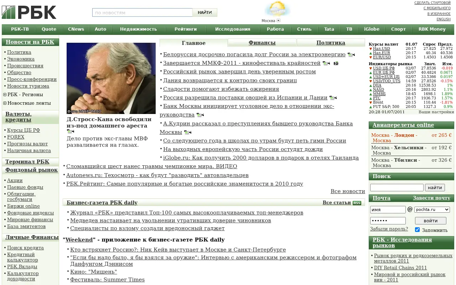The width and height of the screenshot is (456, 285).
Task: Click the red down arrow next to Нал.USD
Action: pyautogui.click(x=370, y=49)
